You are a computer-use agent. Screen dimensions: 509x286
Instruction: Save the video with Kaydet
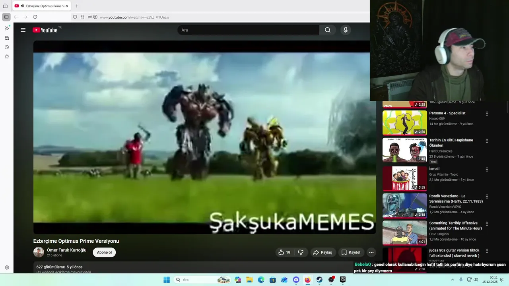[351, 252]
